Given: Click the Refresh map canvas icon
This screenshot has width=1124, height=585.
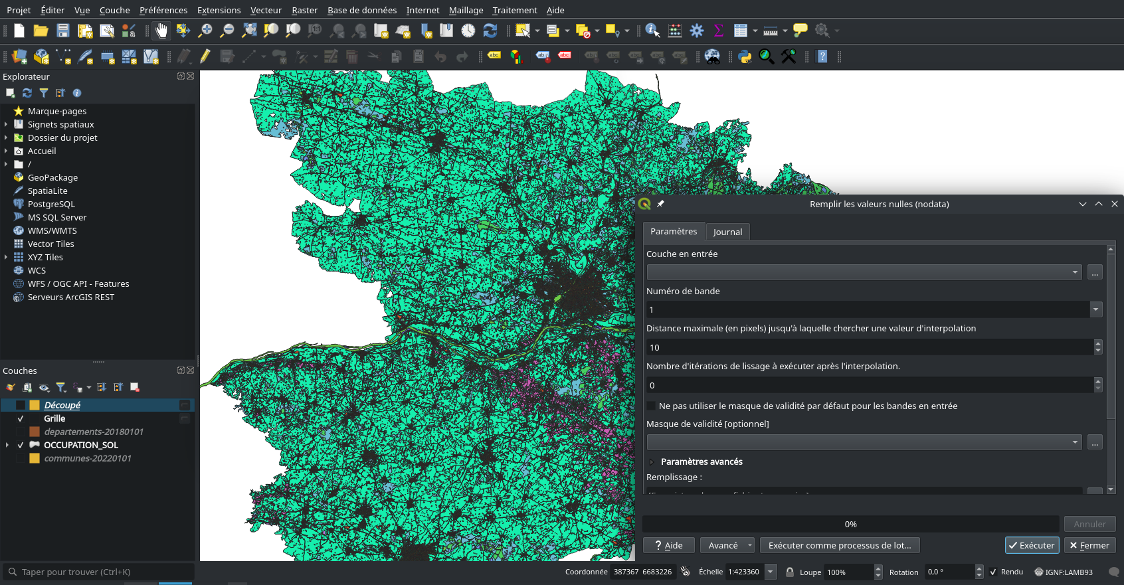Looking at the screenshot, I should (x=490, y=31).
